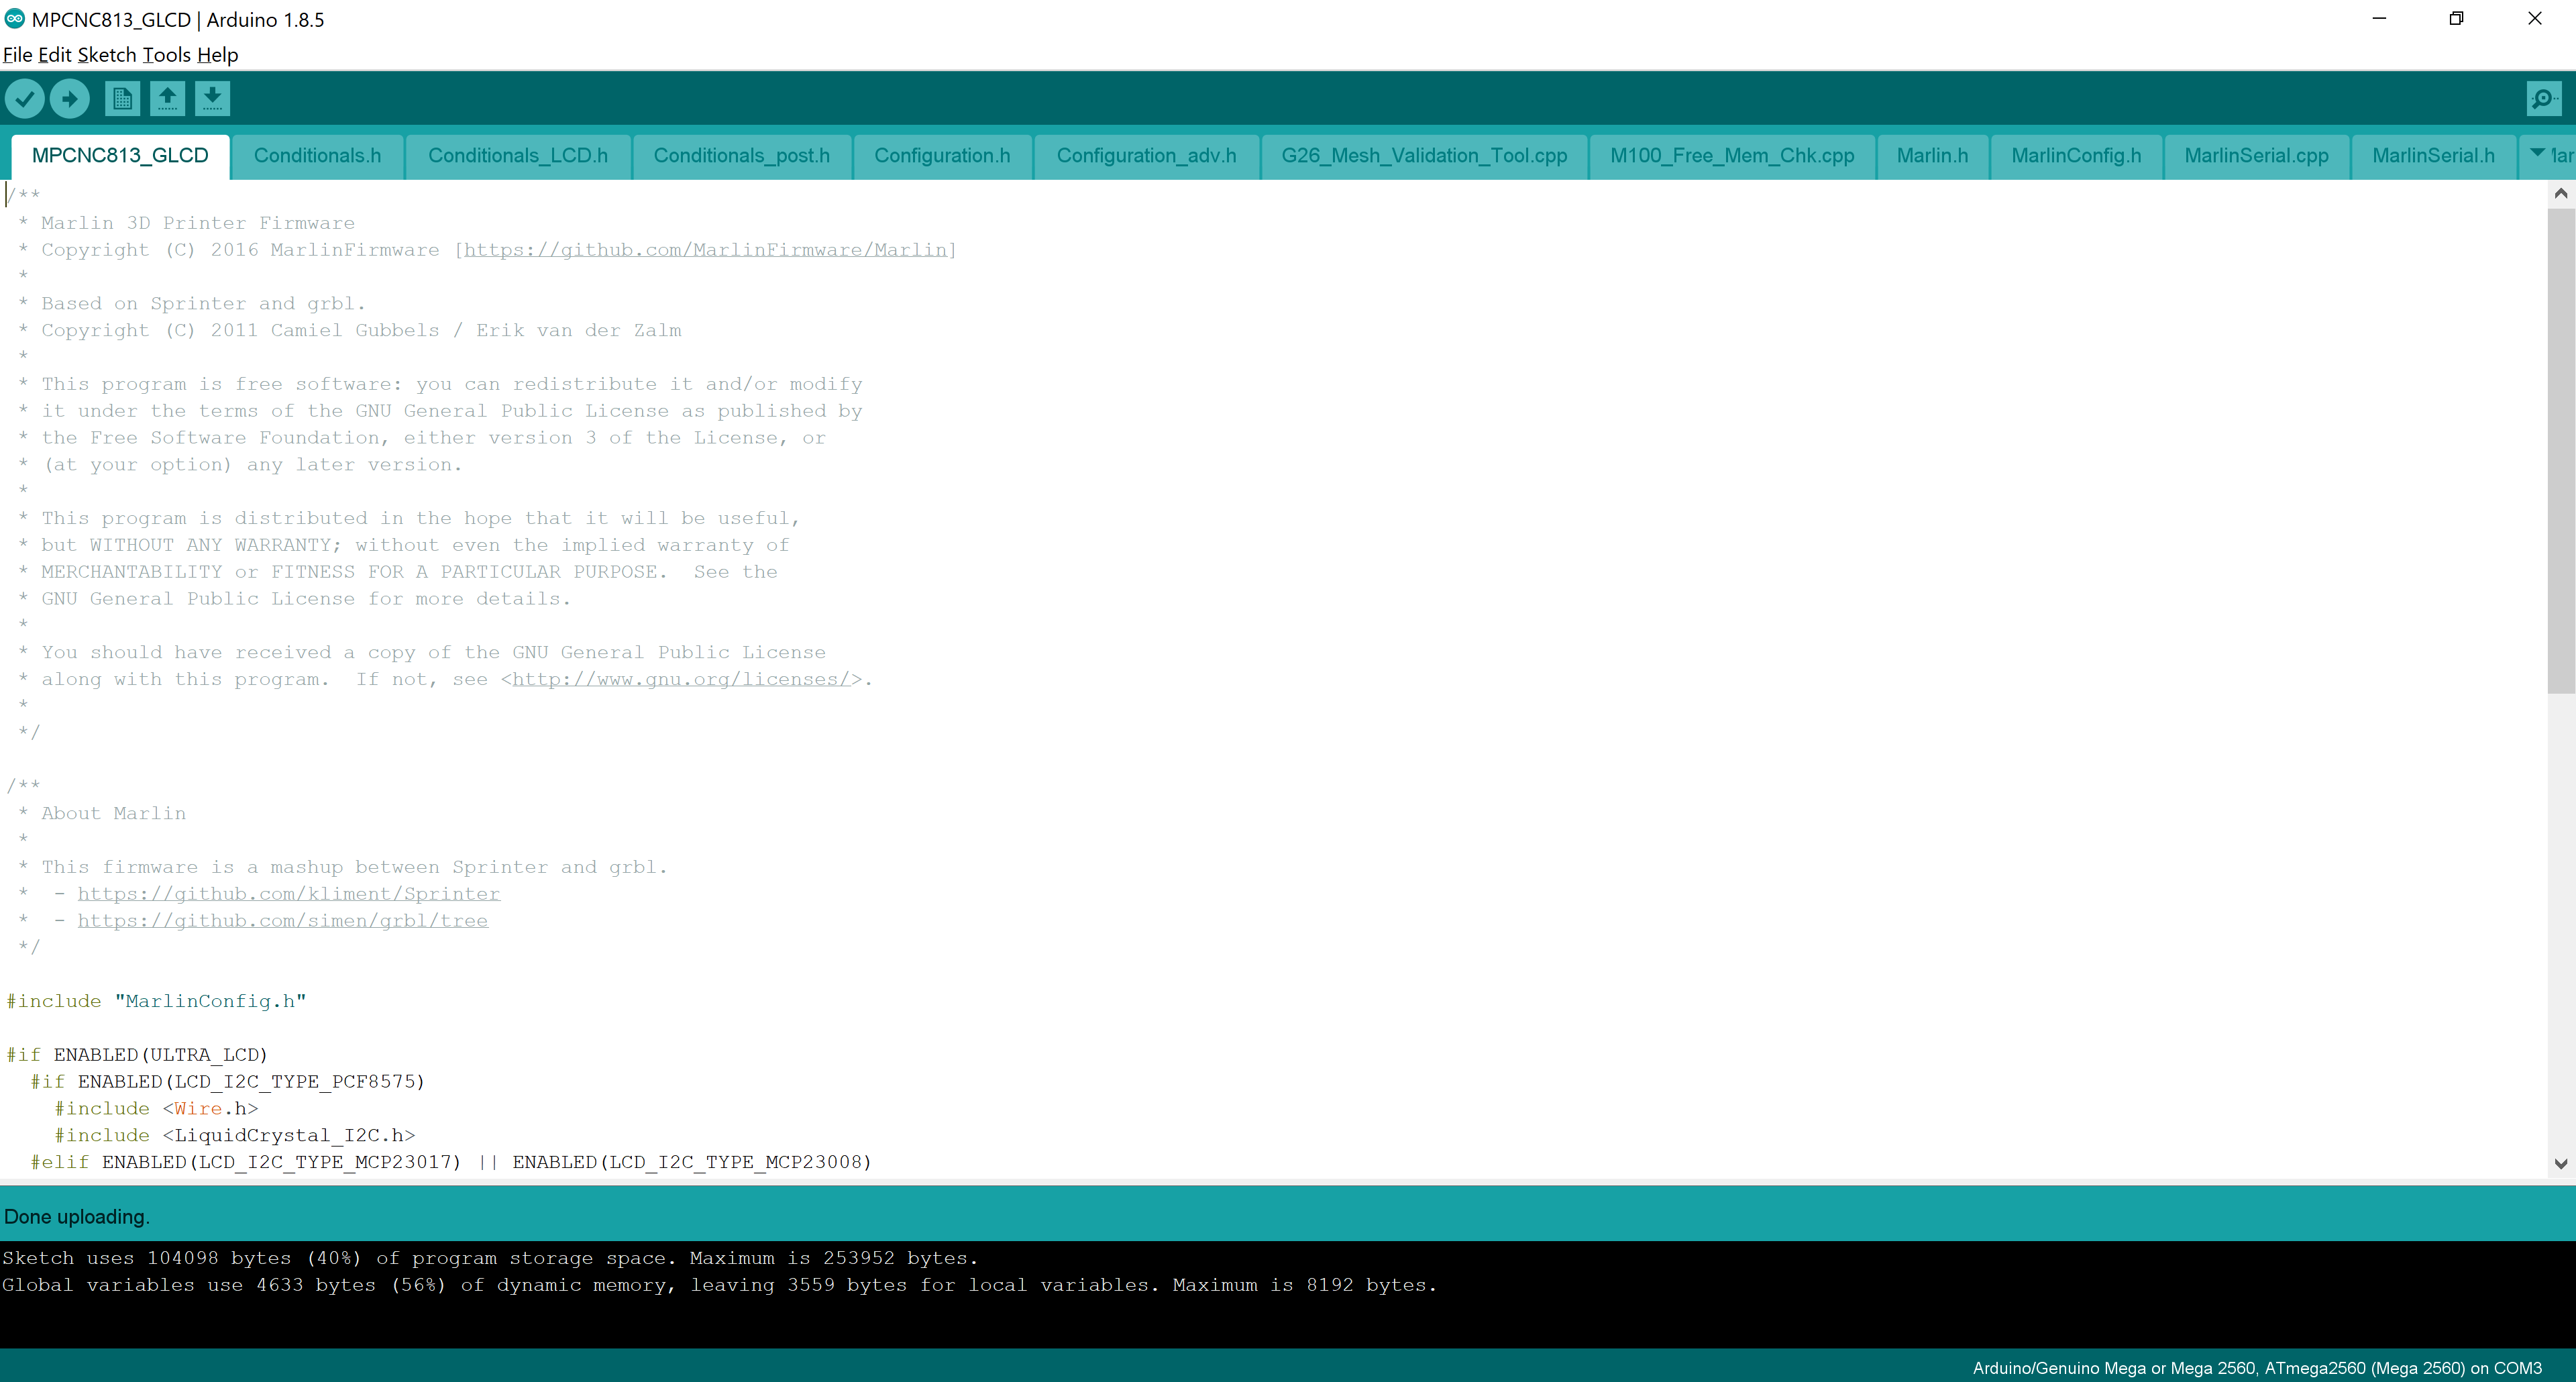This screenshot has height=1382, width=2576.
Task: Switch to Conditionals_post.h tab
Action: [x=742, y=156]
